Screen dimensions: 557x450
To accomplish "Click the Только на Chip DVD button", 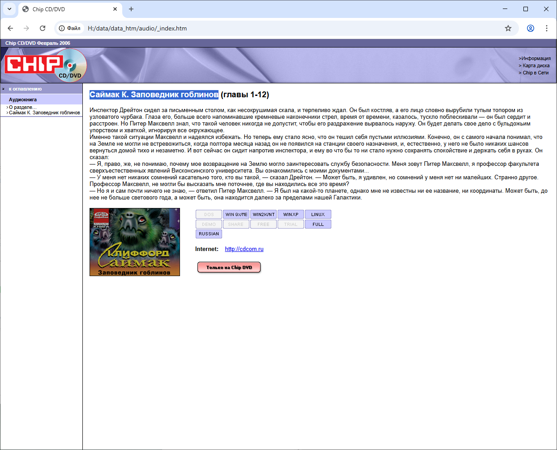I will (x=229, y=267).
